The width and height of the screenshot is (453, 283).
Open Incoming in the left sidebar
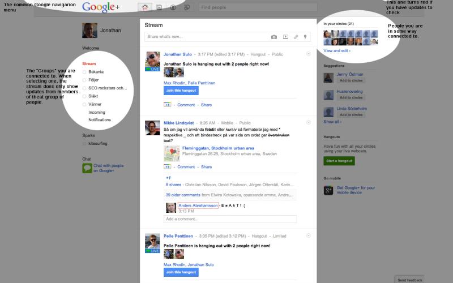(97, 112)
